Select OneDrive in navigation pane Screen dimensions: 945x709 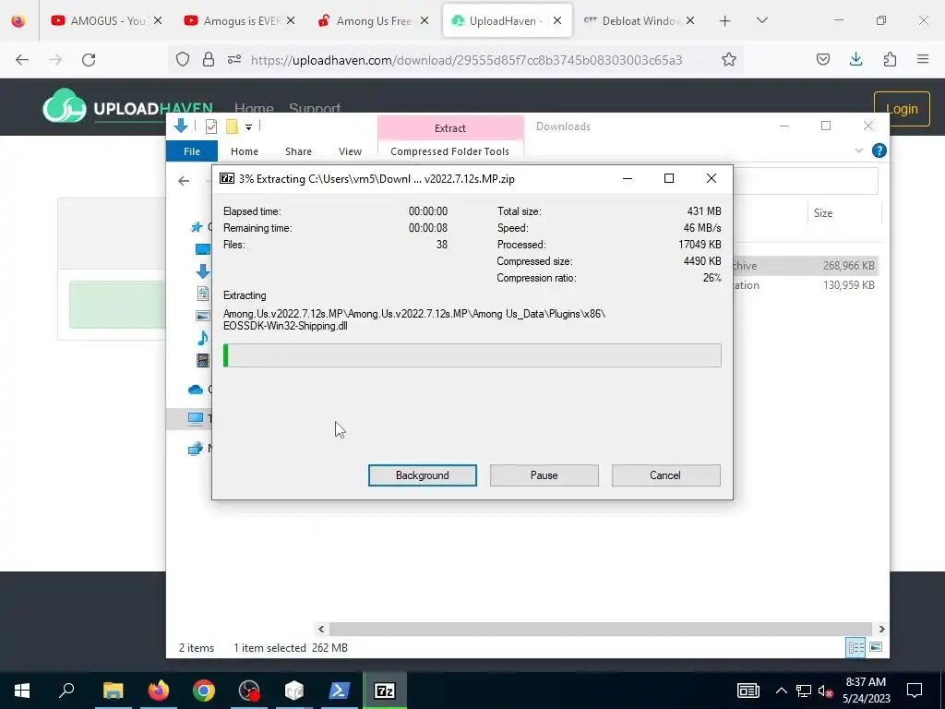tap(196, 390)
